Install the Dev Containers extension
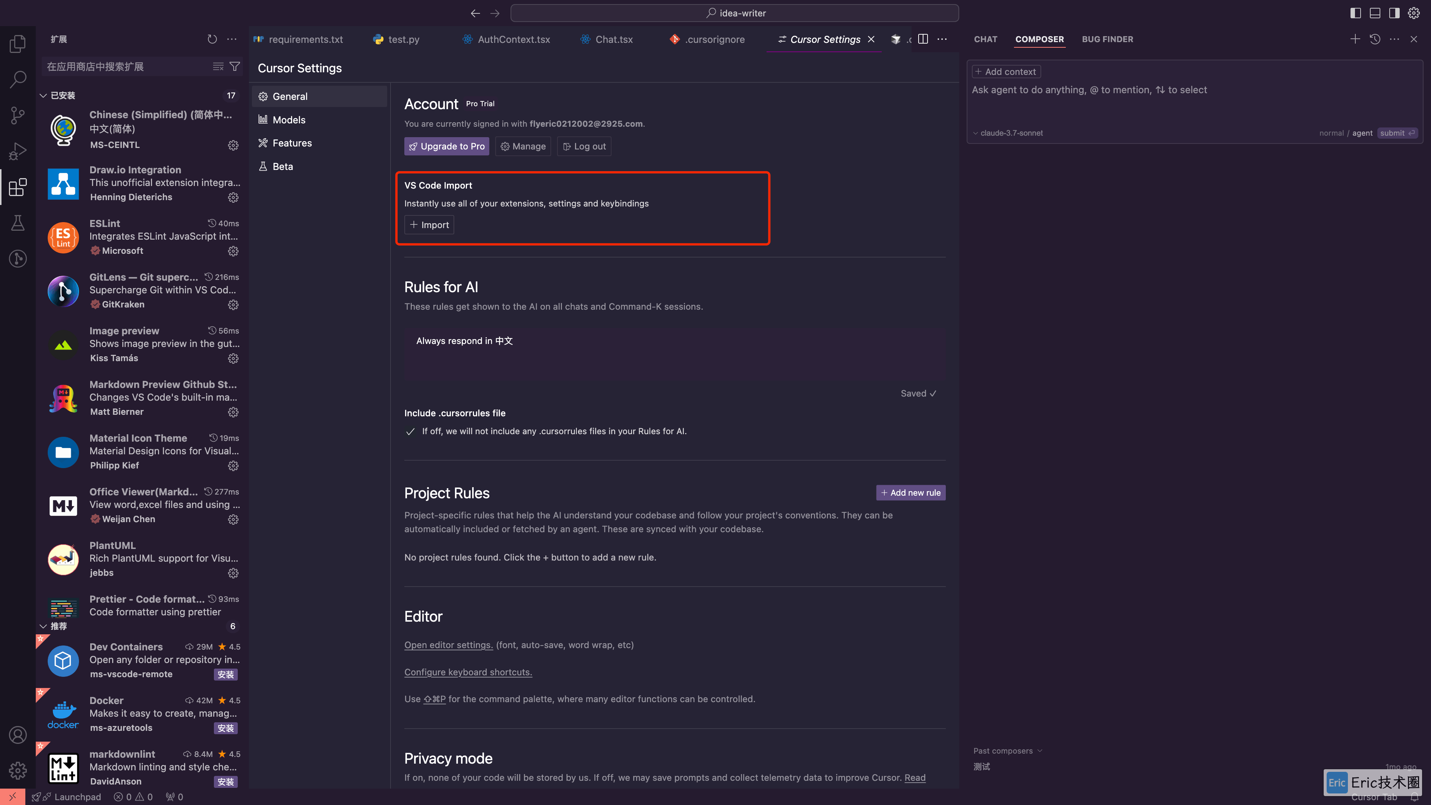 [225, 675]
